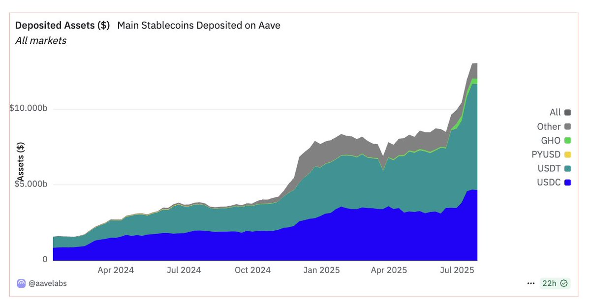Click the USDC blue legend swatch
Image resolution: width=590 pixels, height=308 pixels.
pos(567,183)
